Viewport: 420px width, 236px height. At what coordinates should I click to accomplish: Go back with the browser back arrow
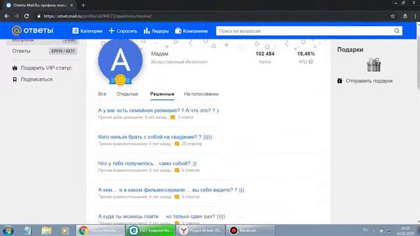7,16
